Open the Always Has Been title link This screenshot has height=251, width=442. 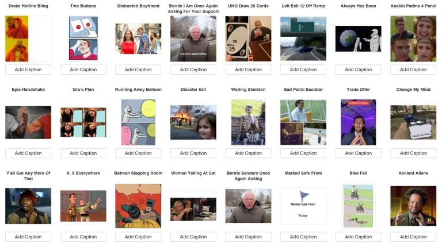click(x=359, y=6)
